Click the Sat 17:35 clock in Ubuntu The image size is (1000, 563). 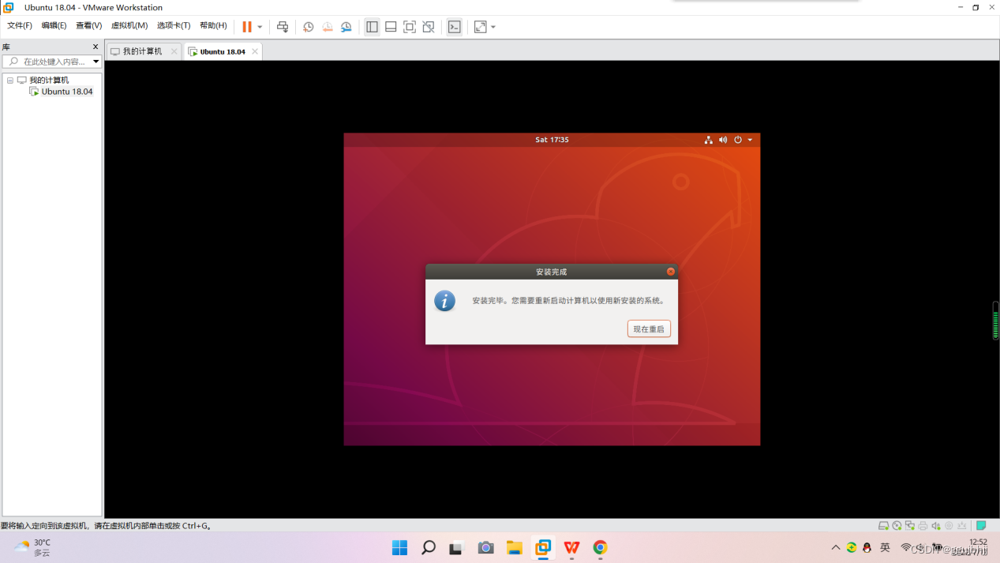[x=552, y=140]
